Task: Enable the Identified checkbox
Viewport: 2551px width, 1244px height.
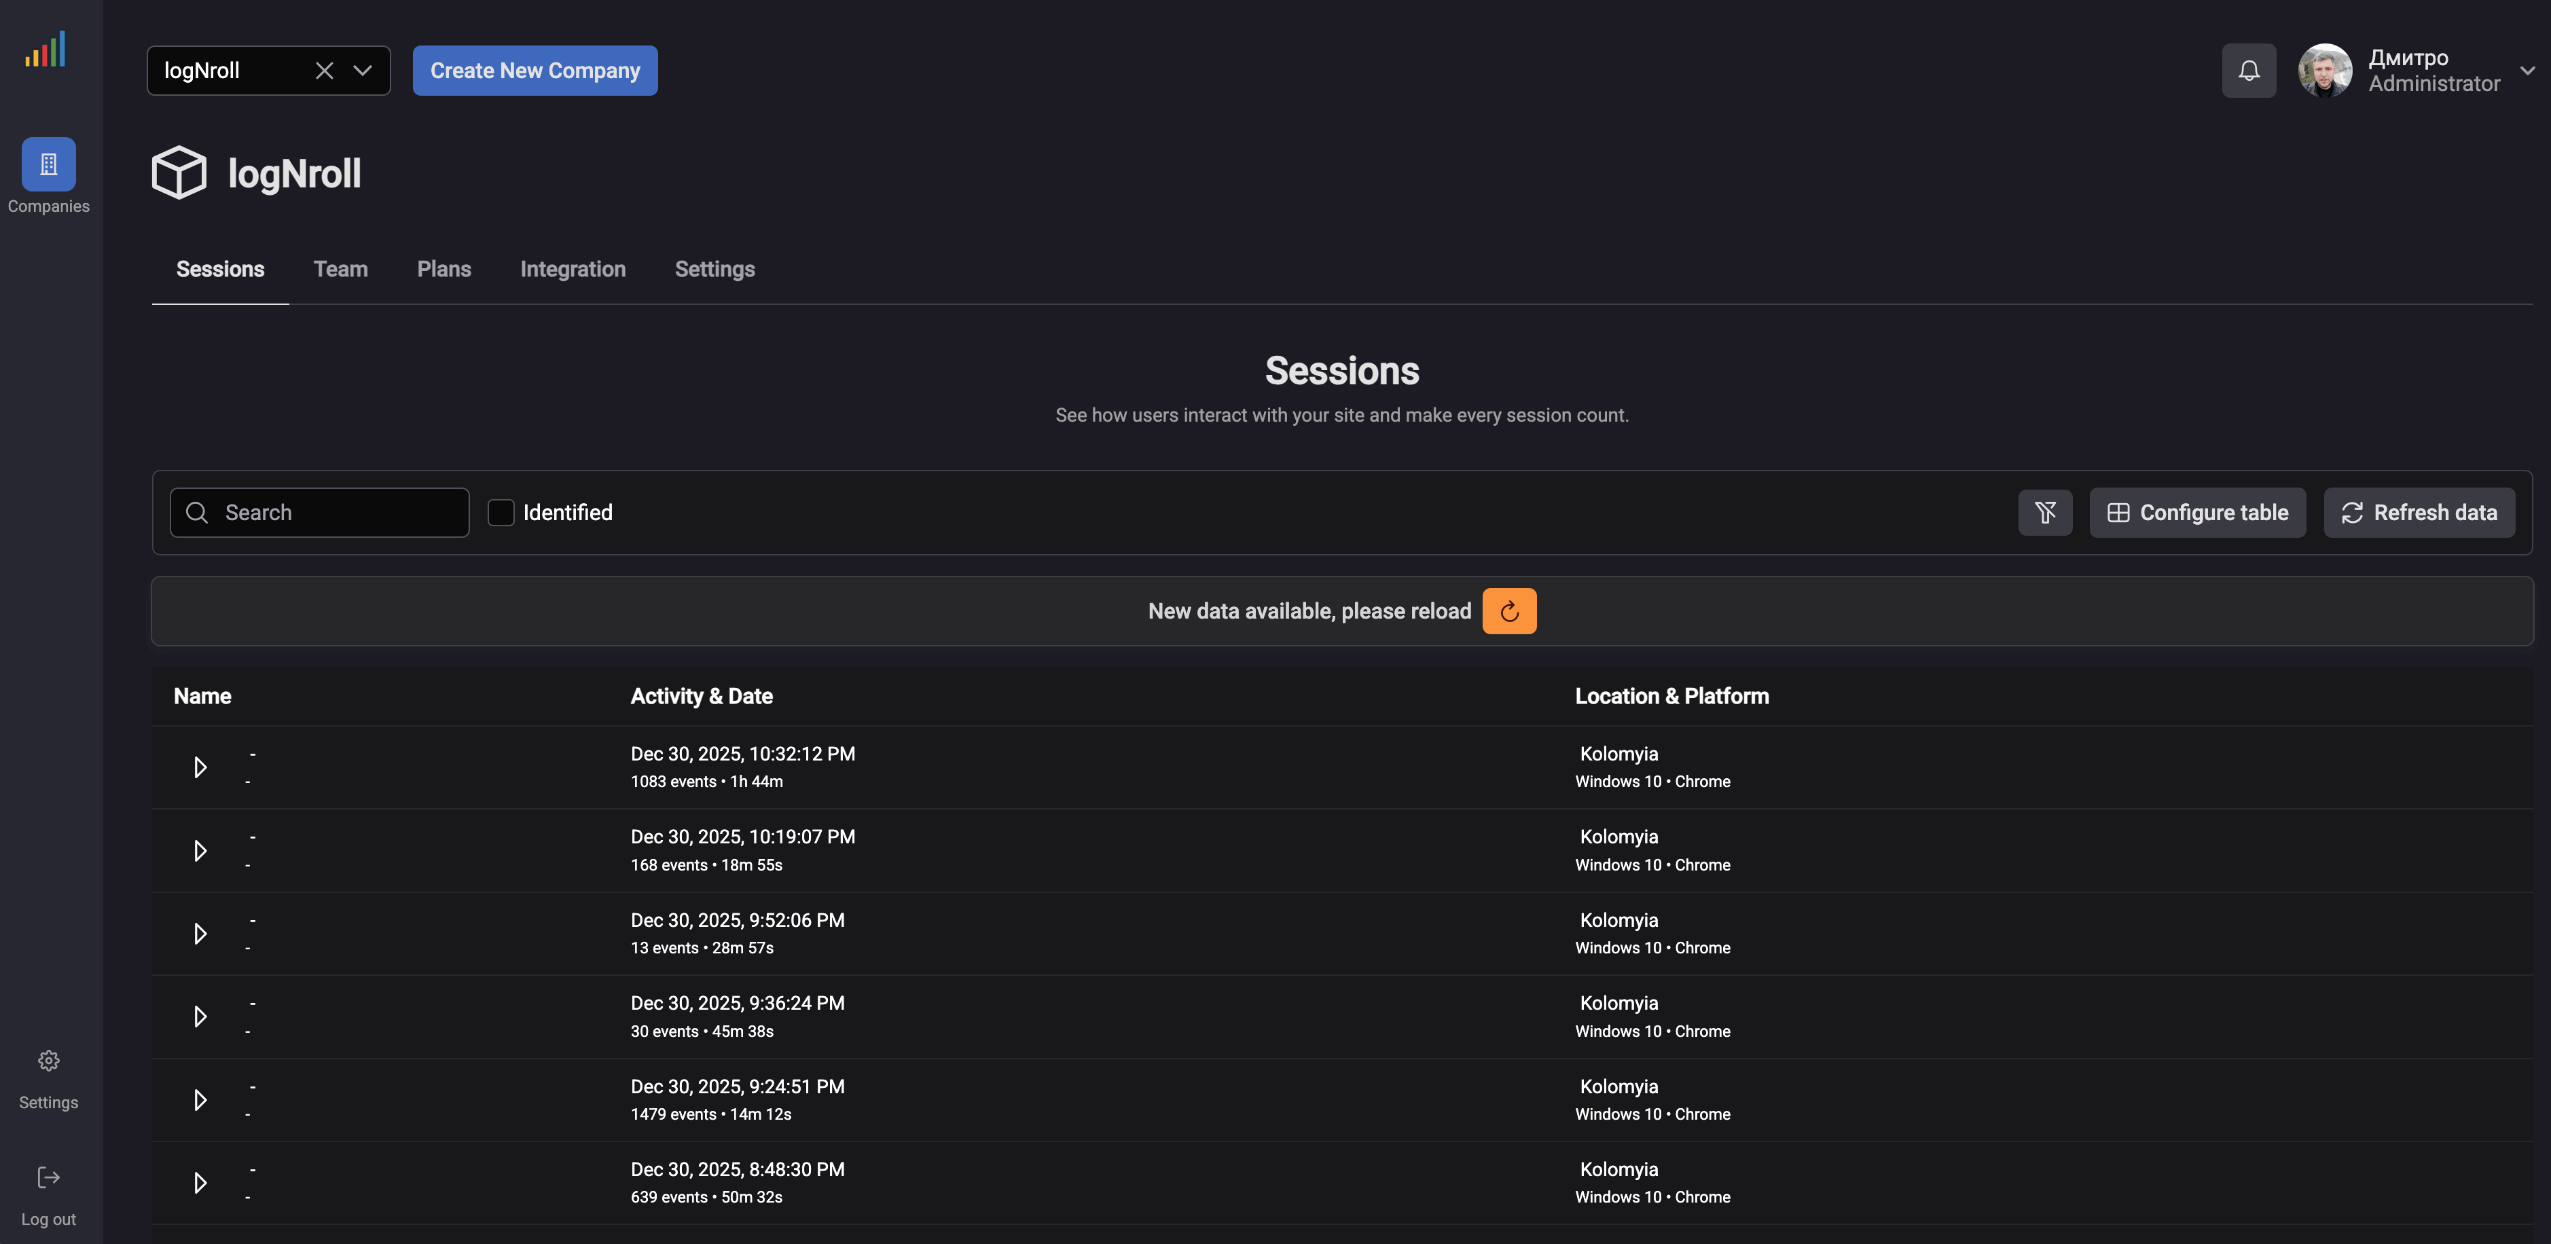Action: (x=502, y=512)
